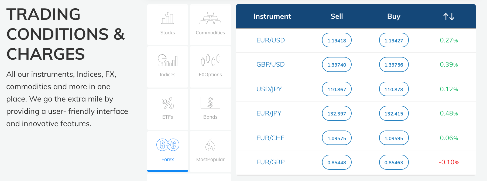
Task: Toggle sorting with the up-down arrows
Action: click(448, 16)
